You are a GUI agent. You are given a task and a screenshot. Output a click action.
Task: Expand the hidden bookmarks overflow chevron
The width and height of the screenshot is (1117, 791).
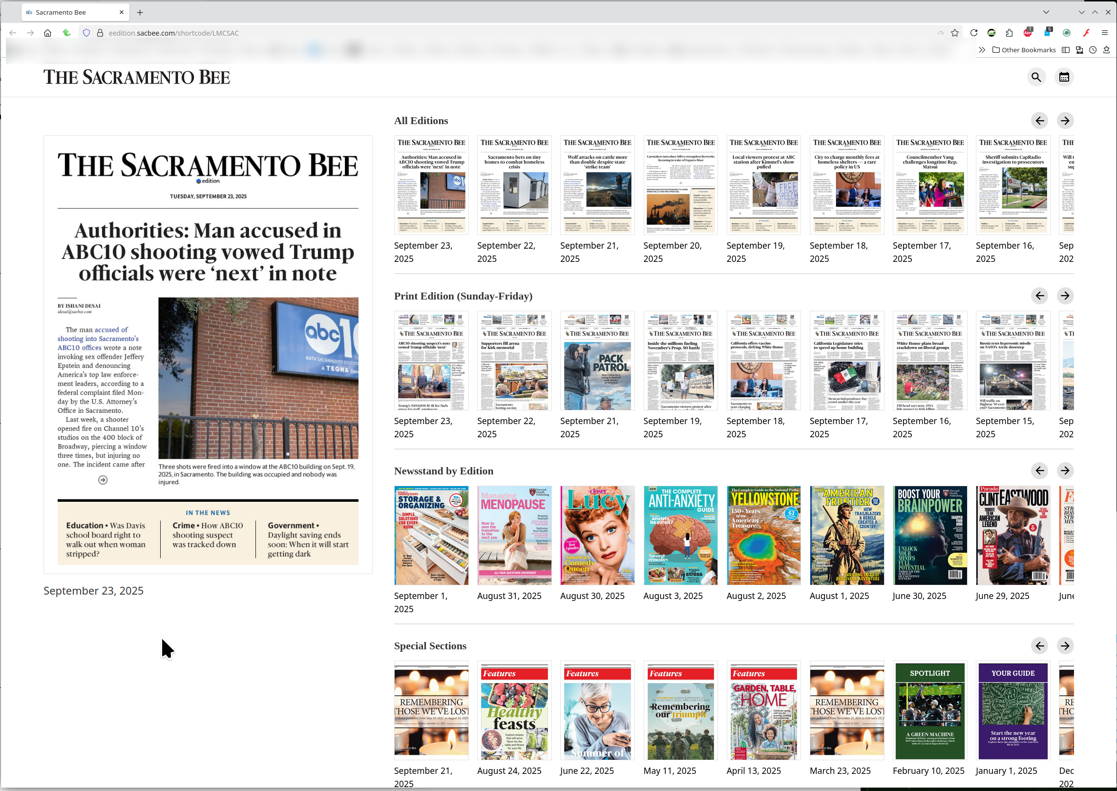pos(982,50)
